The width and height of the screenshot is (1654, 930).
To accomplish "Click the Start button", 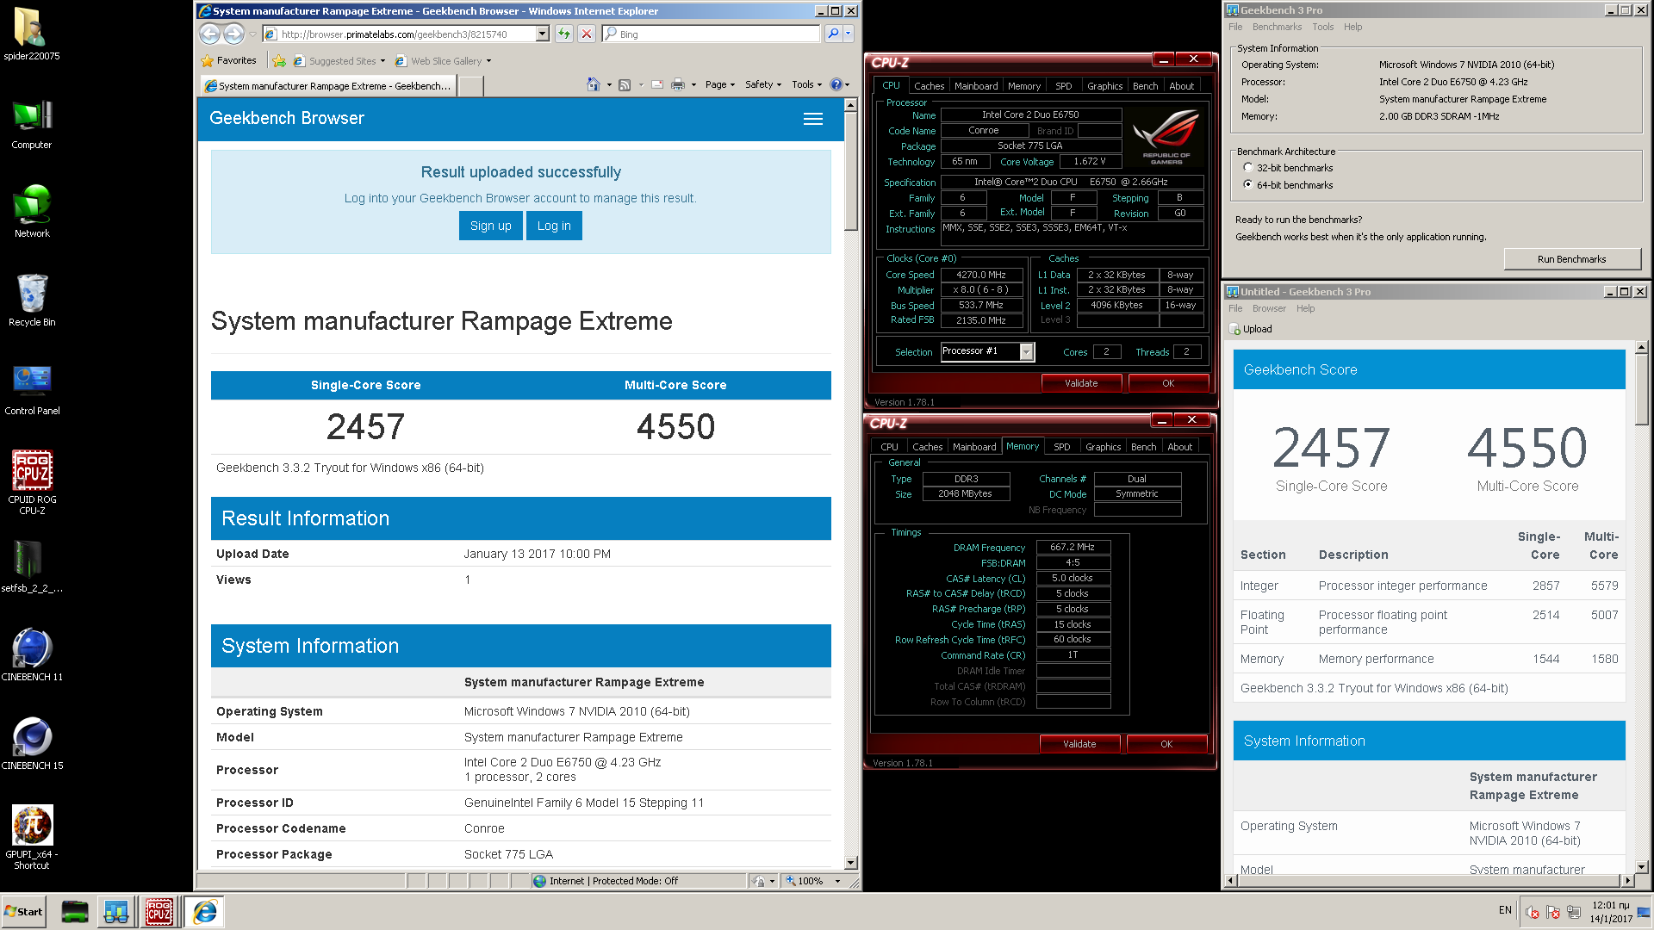I will pyautogui.click(x=24, y=911).
